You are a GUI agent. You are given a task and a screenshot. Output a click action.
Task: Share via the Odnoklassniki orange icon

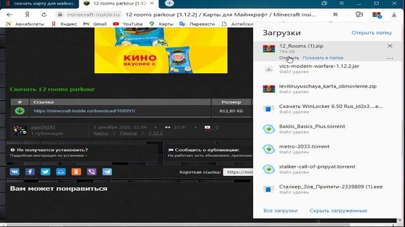(76, 172)
